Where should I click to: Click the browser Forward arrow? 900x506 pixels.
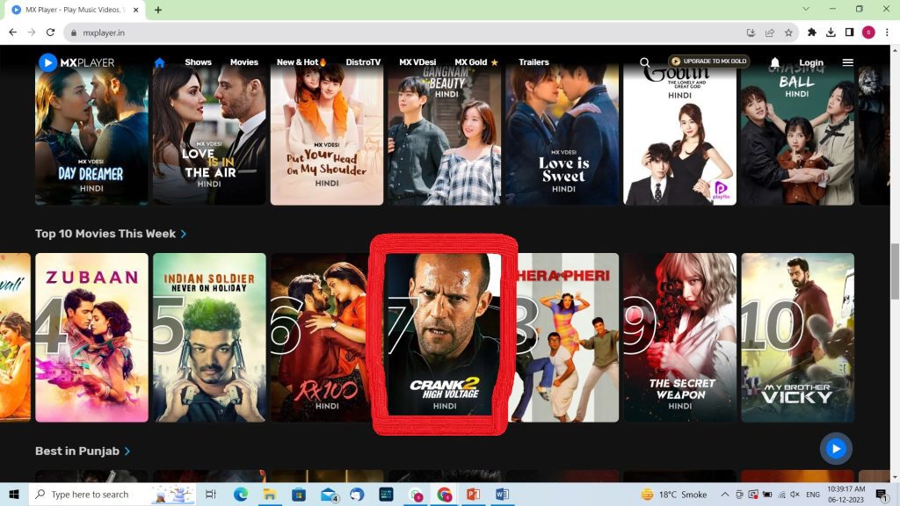[x=32, y=33]
